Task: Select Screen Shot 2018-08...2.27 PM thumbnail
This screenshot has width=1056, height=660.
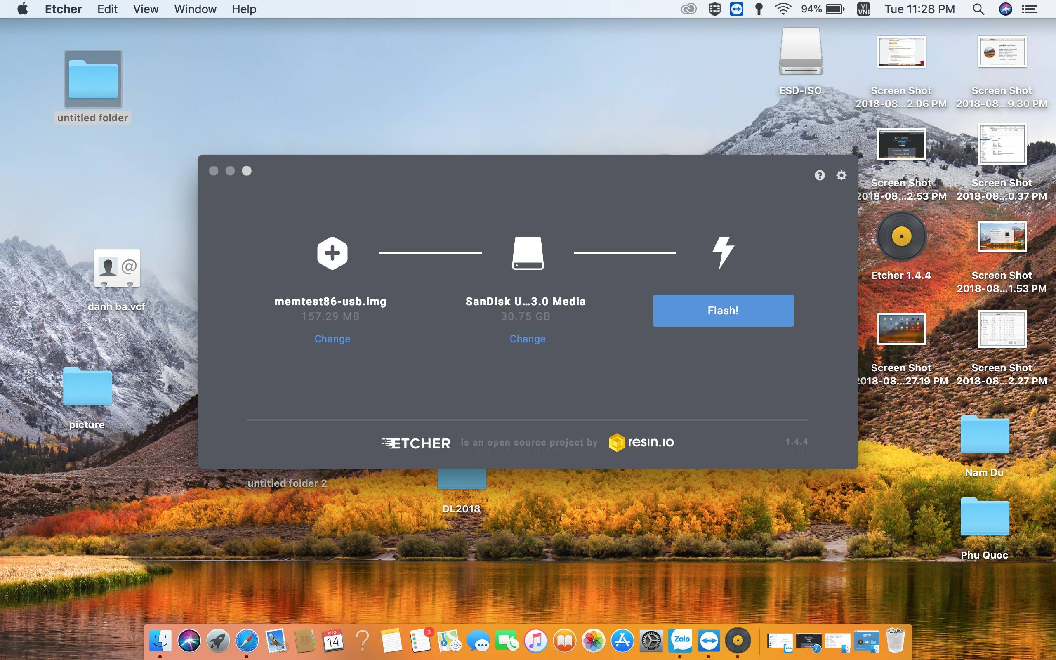Action: (1002, 329)
